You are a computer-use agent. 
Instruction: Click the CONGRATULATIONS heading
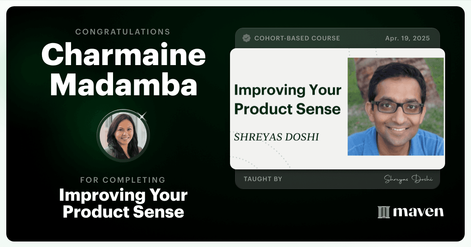coord(123,32)
